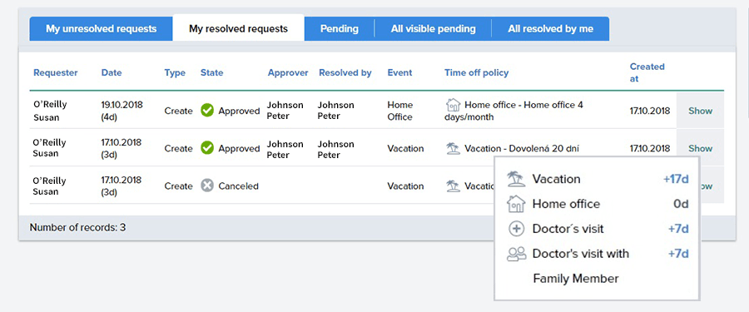Click house icon beside Home office 4 days/month
This screenshot has width=749, height=312.
point(453,105)
